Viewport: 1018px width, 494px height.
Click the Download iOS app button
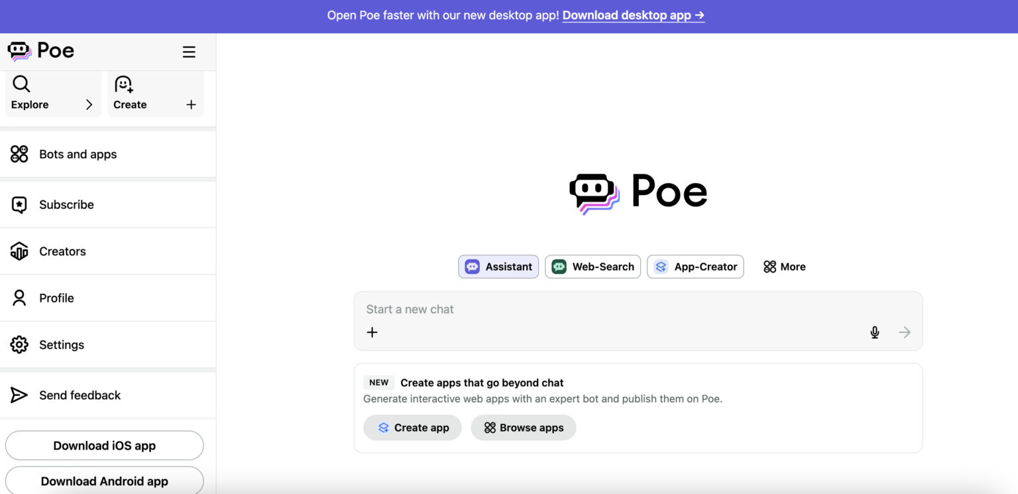point(105,446)
